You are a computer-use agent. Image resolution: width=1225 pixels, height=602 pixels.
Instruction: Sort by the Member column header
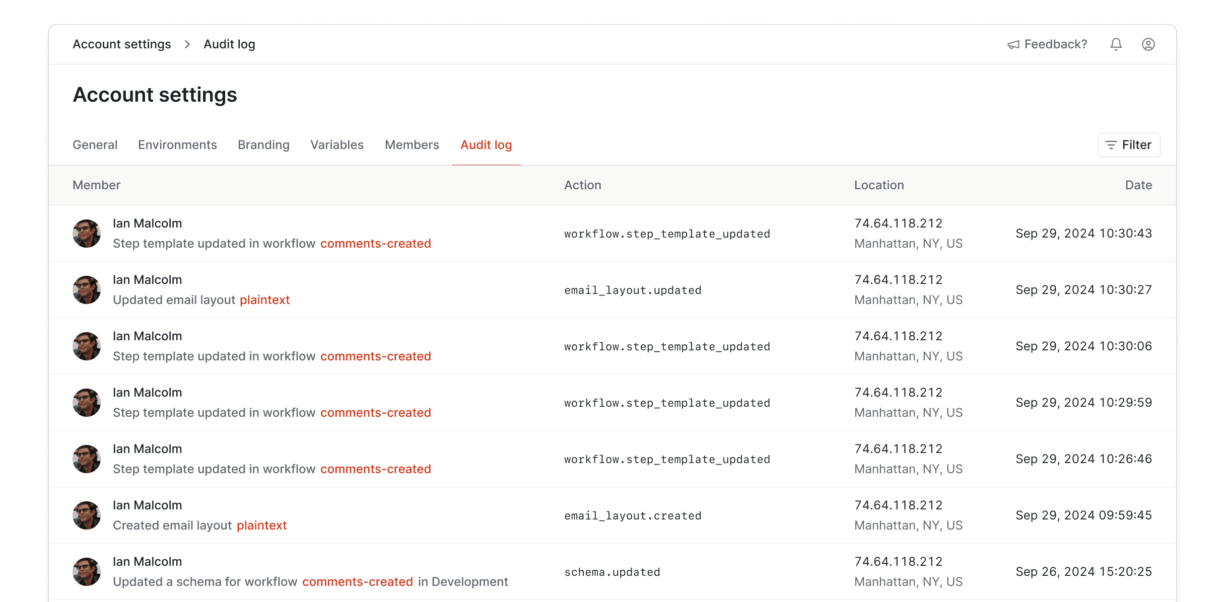click(x=96, y=185)
